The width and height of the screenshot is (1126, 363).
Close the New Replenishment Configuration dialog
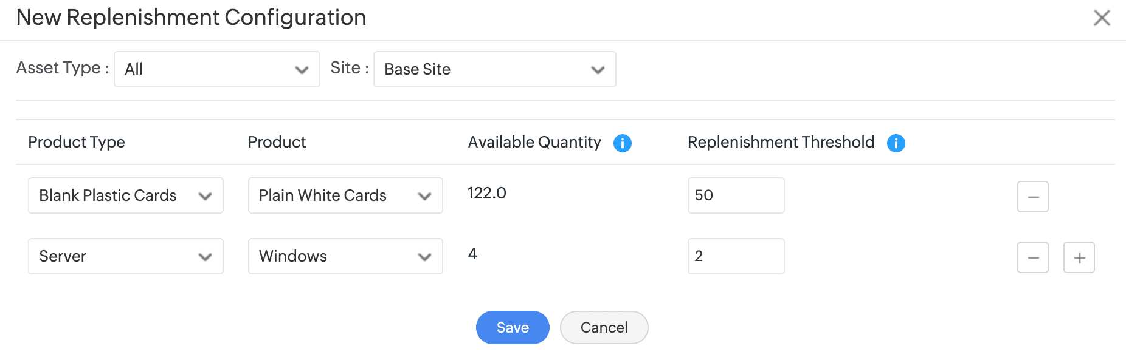tap(1102, 18)
